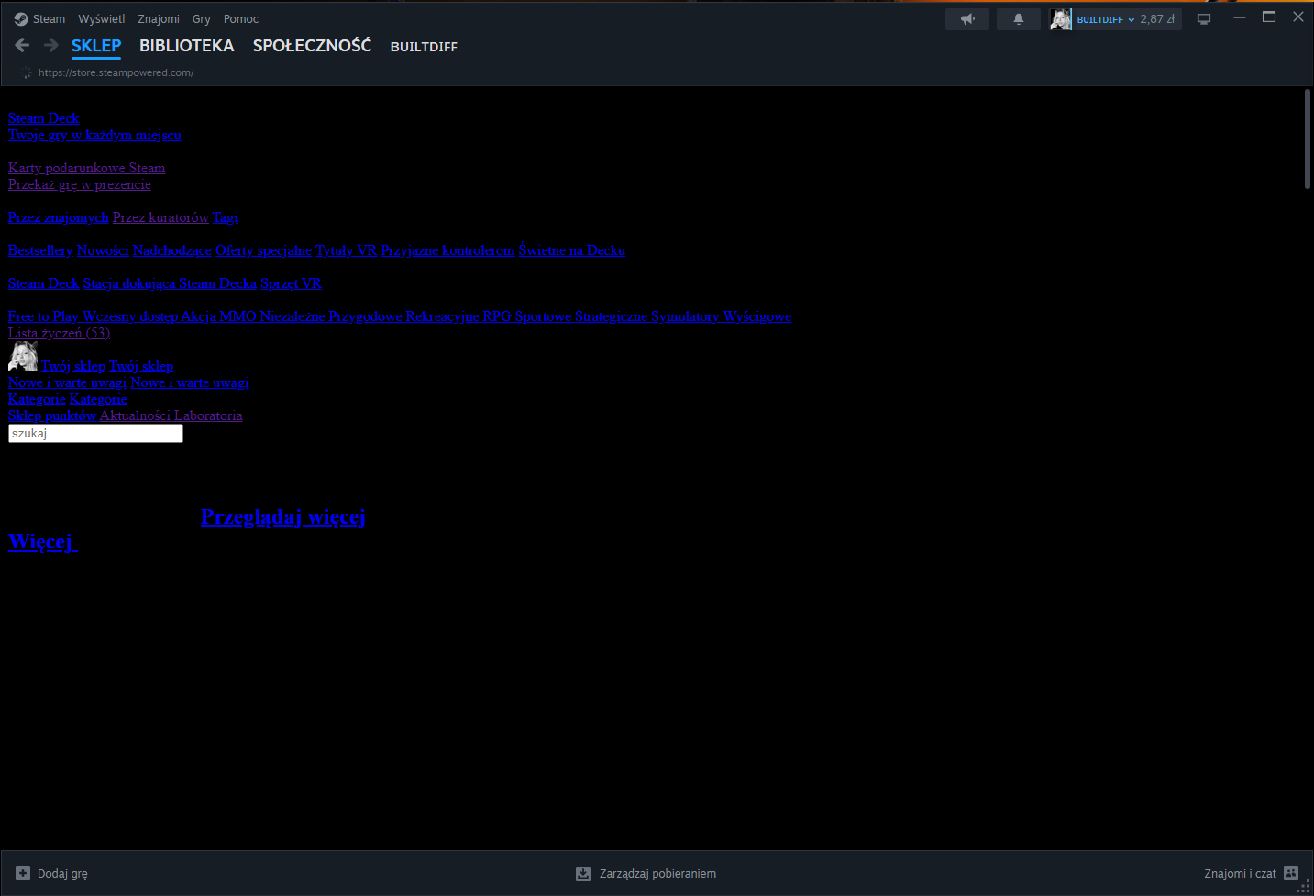This screenshot has width=1314, height=896.
Task: Open Znajomi i czat
Action: 1251,873
